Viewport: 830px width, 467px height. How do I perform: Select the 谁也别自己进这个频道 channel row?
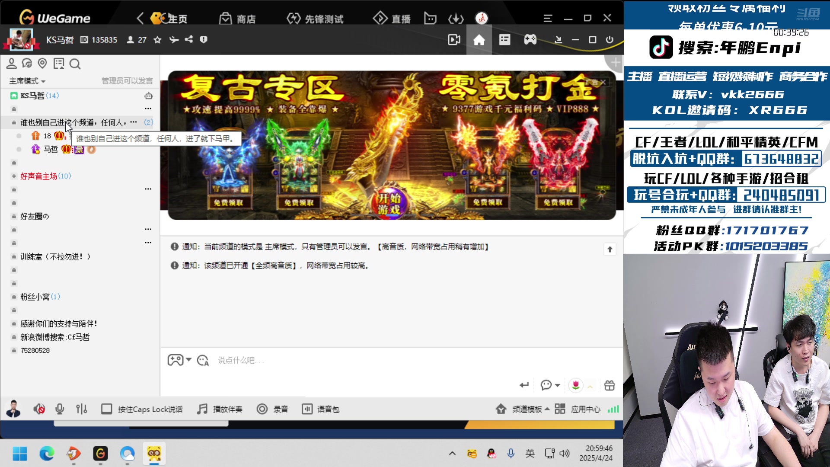point(80,122)
